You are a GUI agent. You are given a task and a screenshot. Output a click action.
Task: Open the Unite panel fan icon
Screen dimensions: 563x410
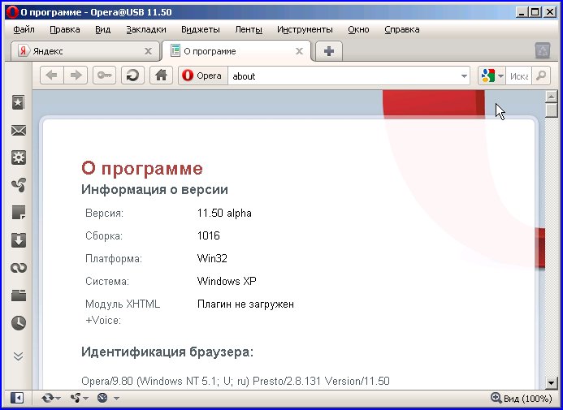pos(19,185)
